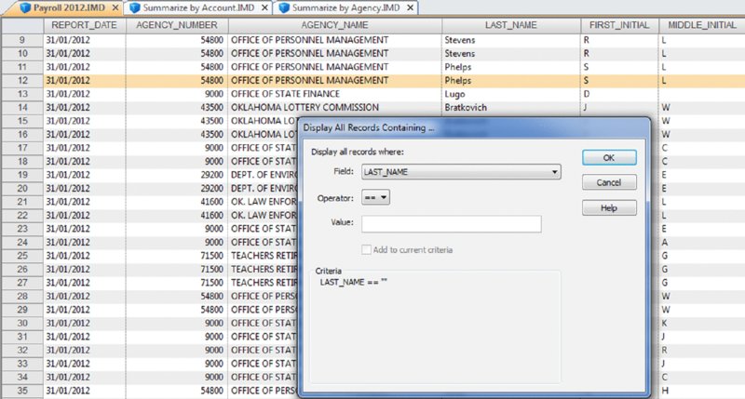This screenshot has height=399, width=745.
Task: Click OFFICE OF PERSONNEL MANAGEMENT in row 12
Action: click(334, 80)
